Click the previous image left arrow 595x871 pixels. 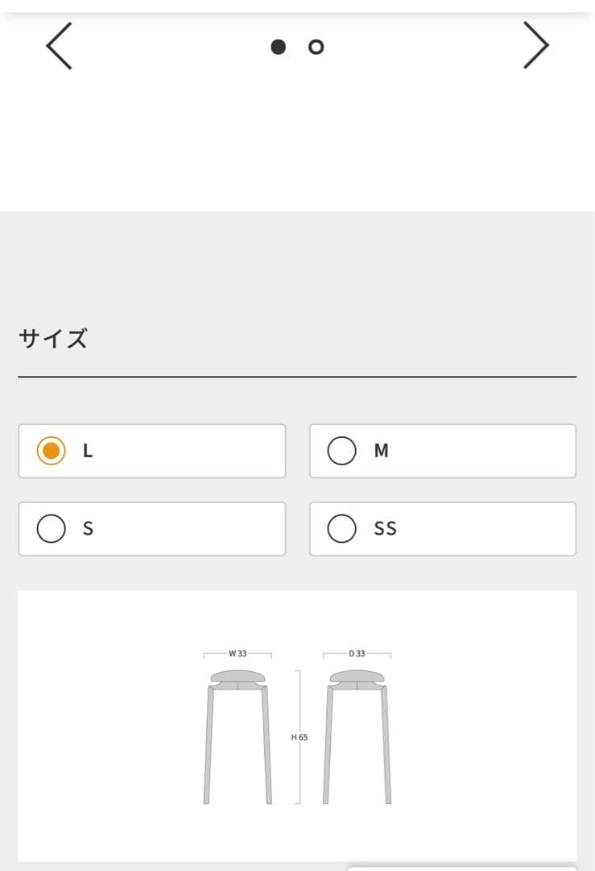pyautogui.click(x=59, y=46)
